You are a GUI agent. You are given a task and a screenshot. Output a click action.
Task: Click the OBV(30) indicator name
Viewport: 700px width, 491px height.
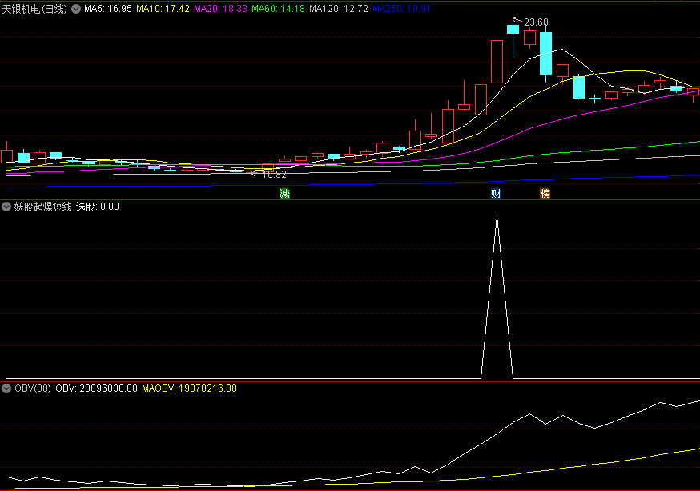tap(33, 388)
